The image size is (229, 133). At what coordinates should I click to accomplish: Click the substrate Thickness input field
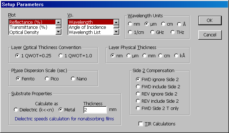point(95,110)
